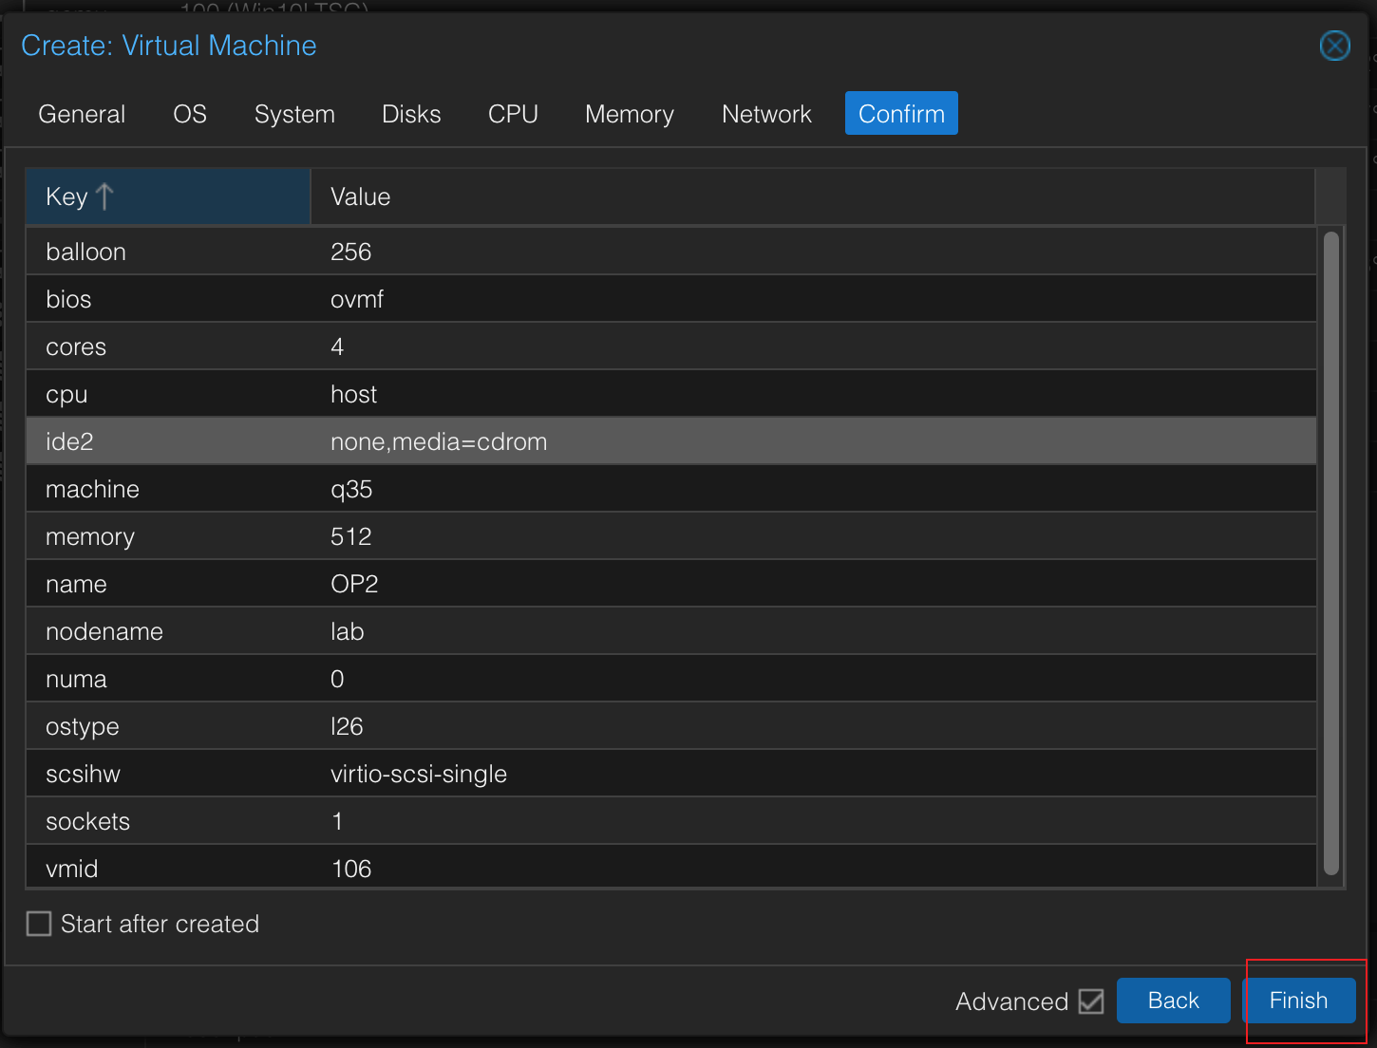Select the nodename lab row
This screenshot has width=1377, height=1048.
[x=671, y=631]
